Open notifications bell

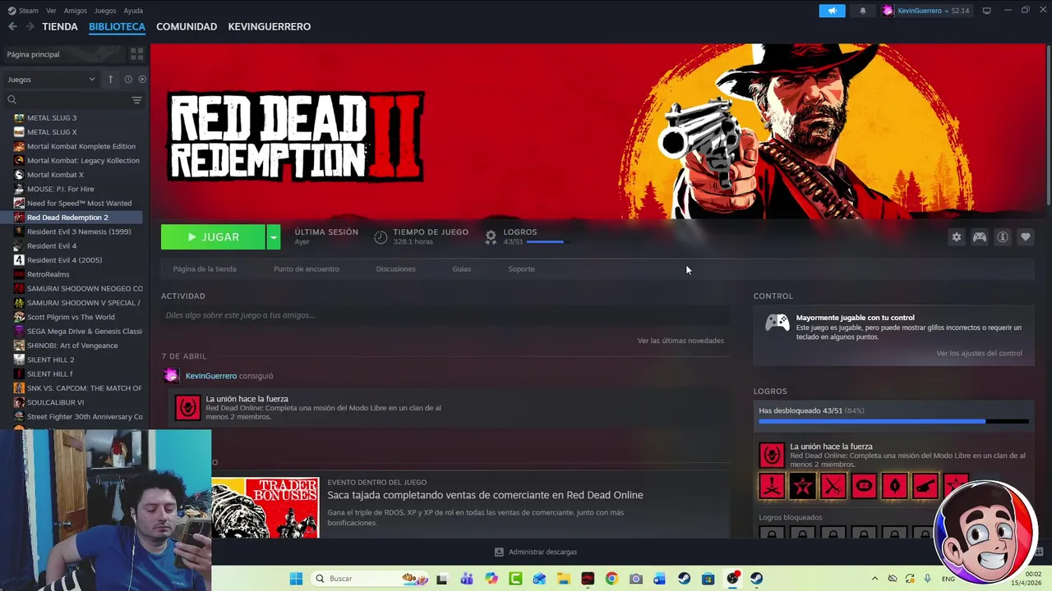coord(862,11)
